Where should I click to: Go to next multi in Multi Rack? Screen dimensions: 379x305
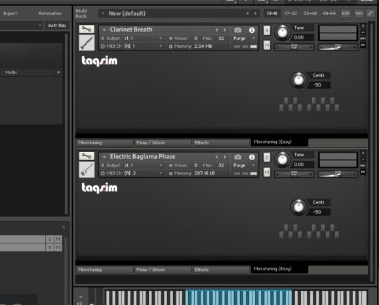(x=255, y=14)
